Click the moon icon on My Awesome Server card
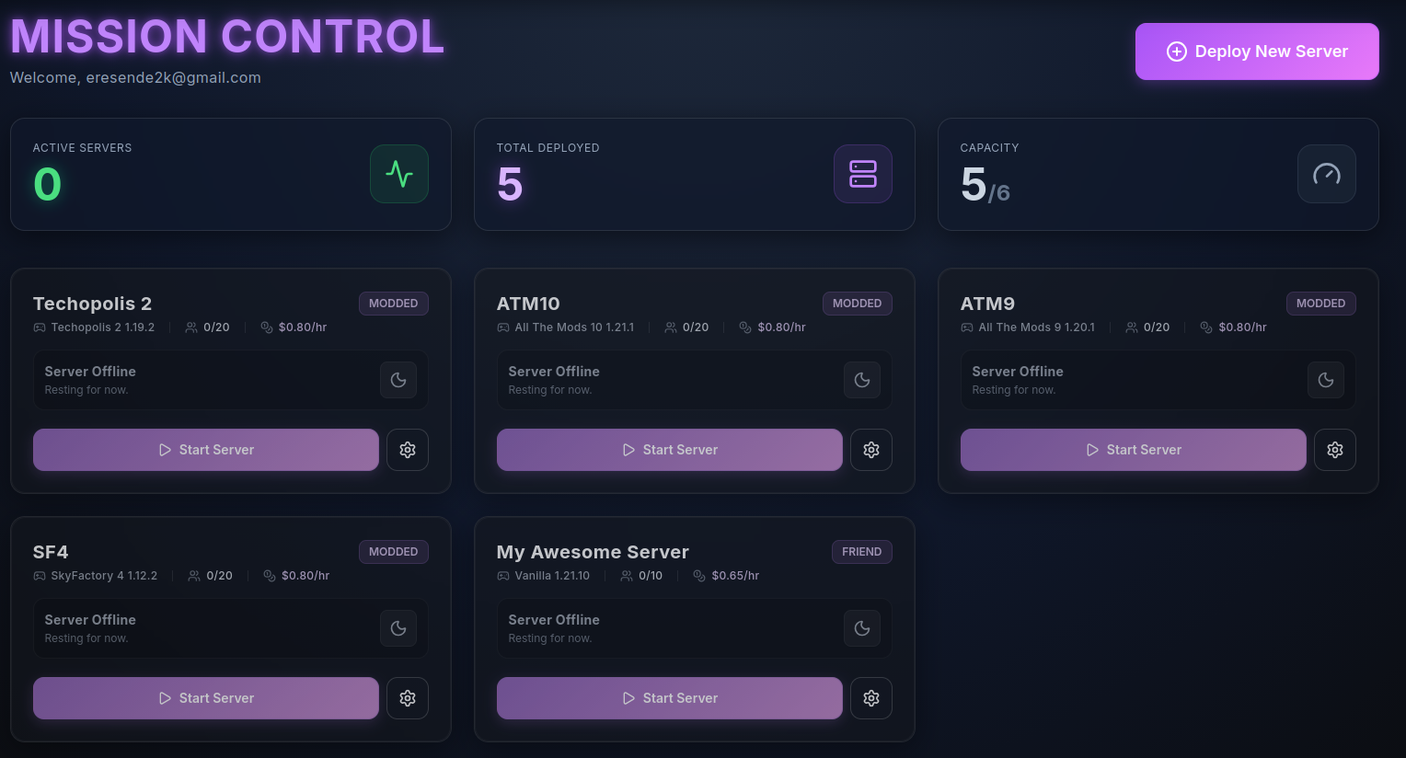The width and height of the screenshot is (1406, 758). pos(862,628)
